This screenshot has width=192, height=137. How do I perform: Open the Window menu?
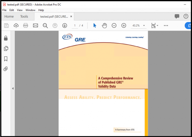click(30, 10)
